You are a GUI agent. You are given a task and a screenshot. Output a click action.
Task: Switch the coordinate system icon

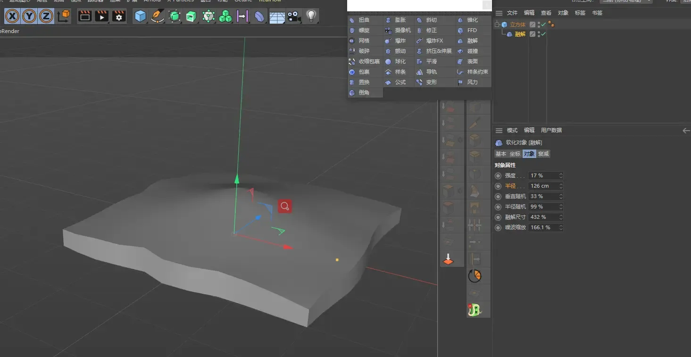click(x=63, y=17)
